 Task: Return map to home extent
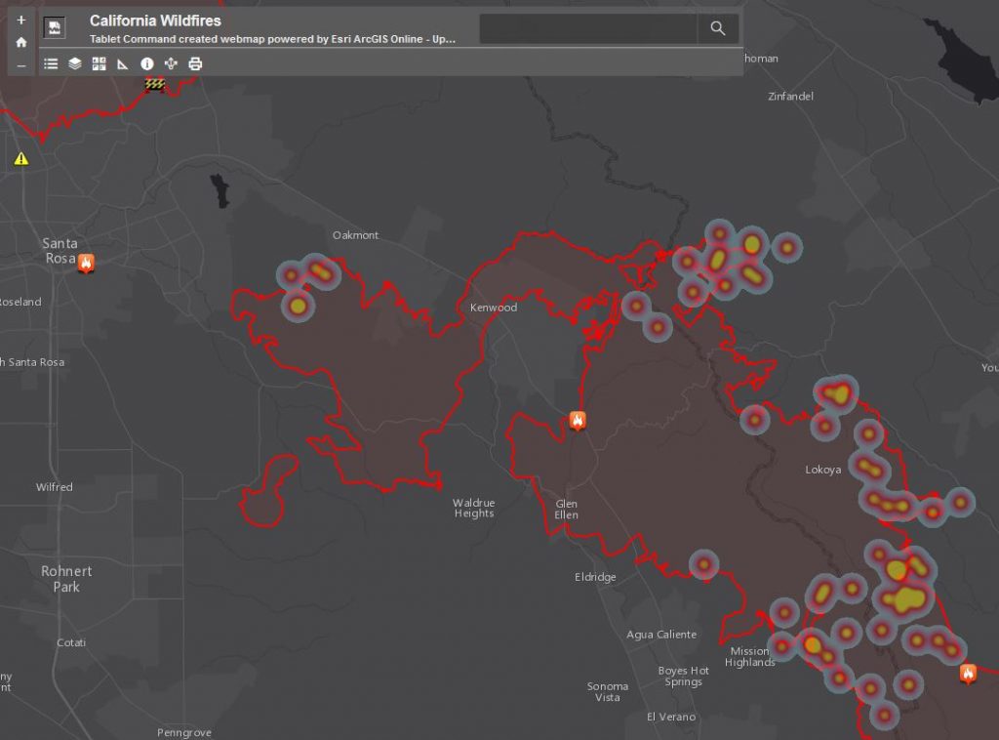point(21,43)
